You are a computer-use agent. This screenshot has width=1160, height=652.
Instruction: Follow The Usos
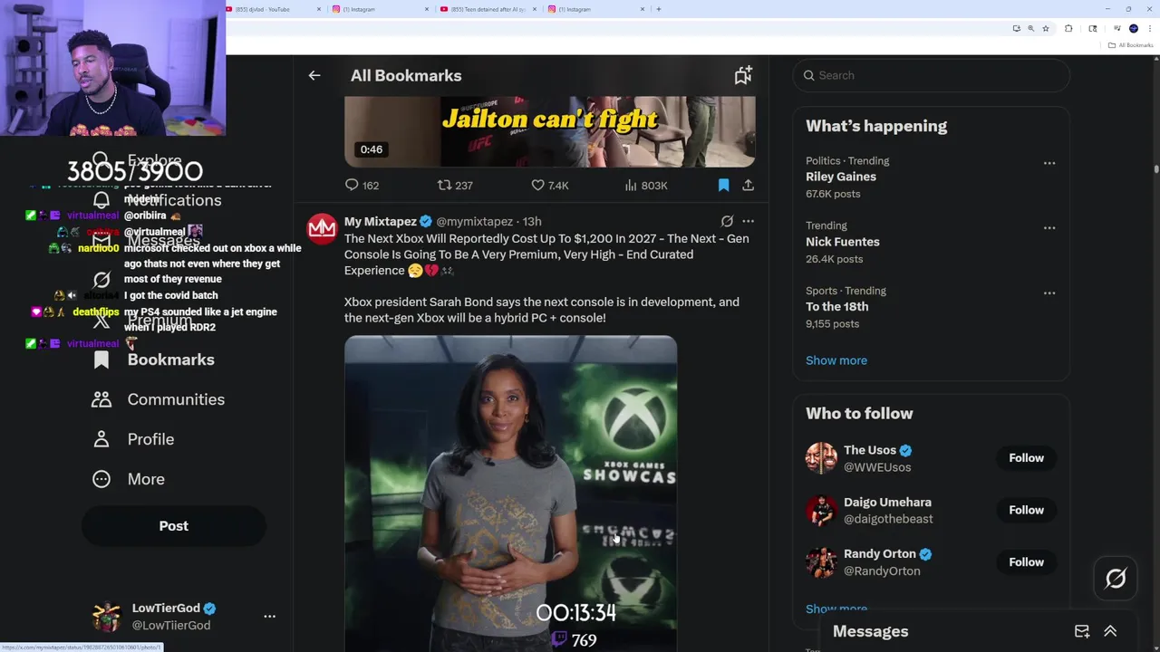click(1026, 457)
